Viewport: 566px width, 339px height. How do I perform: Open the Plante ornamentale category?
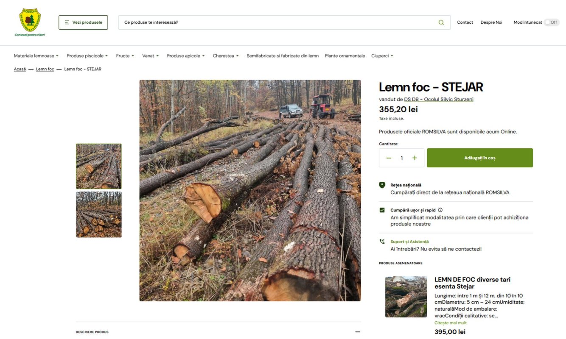point(345,56)
